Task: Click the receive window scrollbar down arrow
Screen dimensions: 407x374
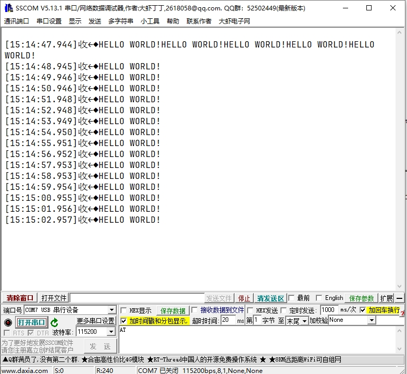Action: [399, 286]
